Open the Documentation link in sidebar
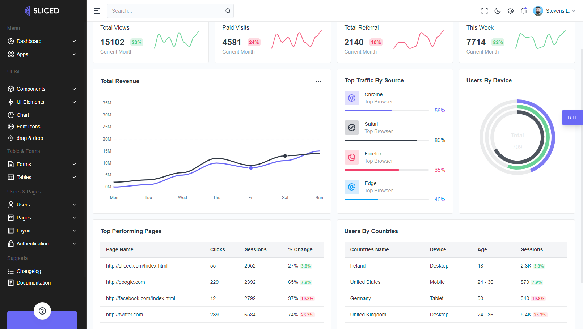The image size is (583, 329). tap(33, 283)
